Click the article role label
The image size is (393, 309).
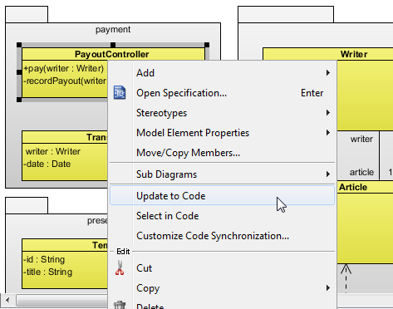(x=361, y=172)
